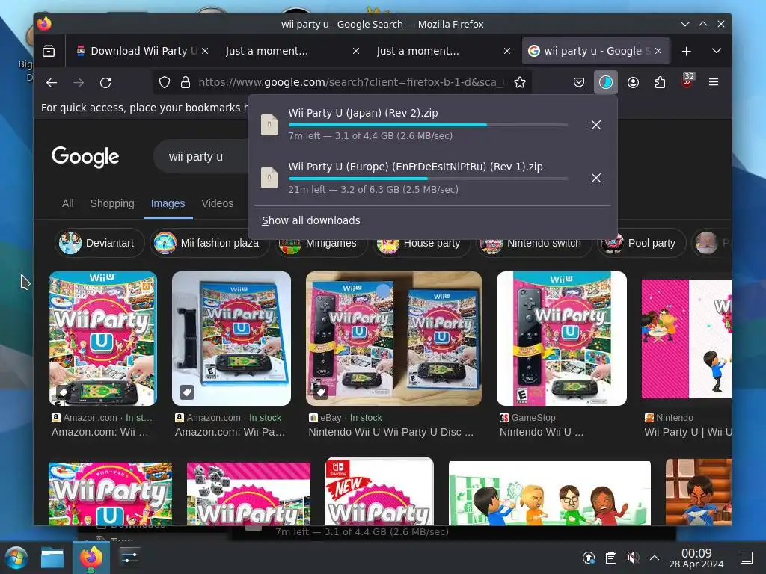Switch to first Just a moment tab
766x574 pixels.
click(292, 51)
